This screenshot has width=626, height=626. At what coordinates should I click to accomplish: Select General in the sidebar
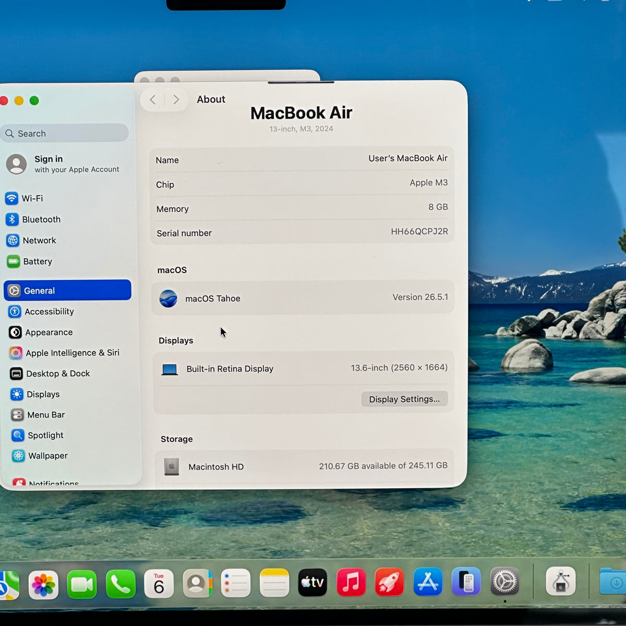click(67, 290)
